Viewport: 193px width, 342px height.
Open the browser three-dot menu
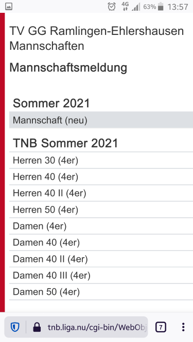click(183, 327)
